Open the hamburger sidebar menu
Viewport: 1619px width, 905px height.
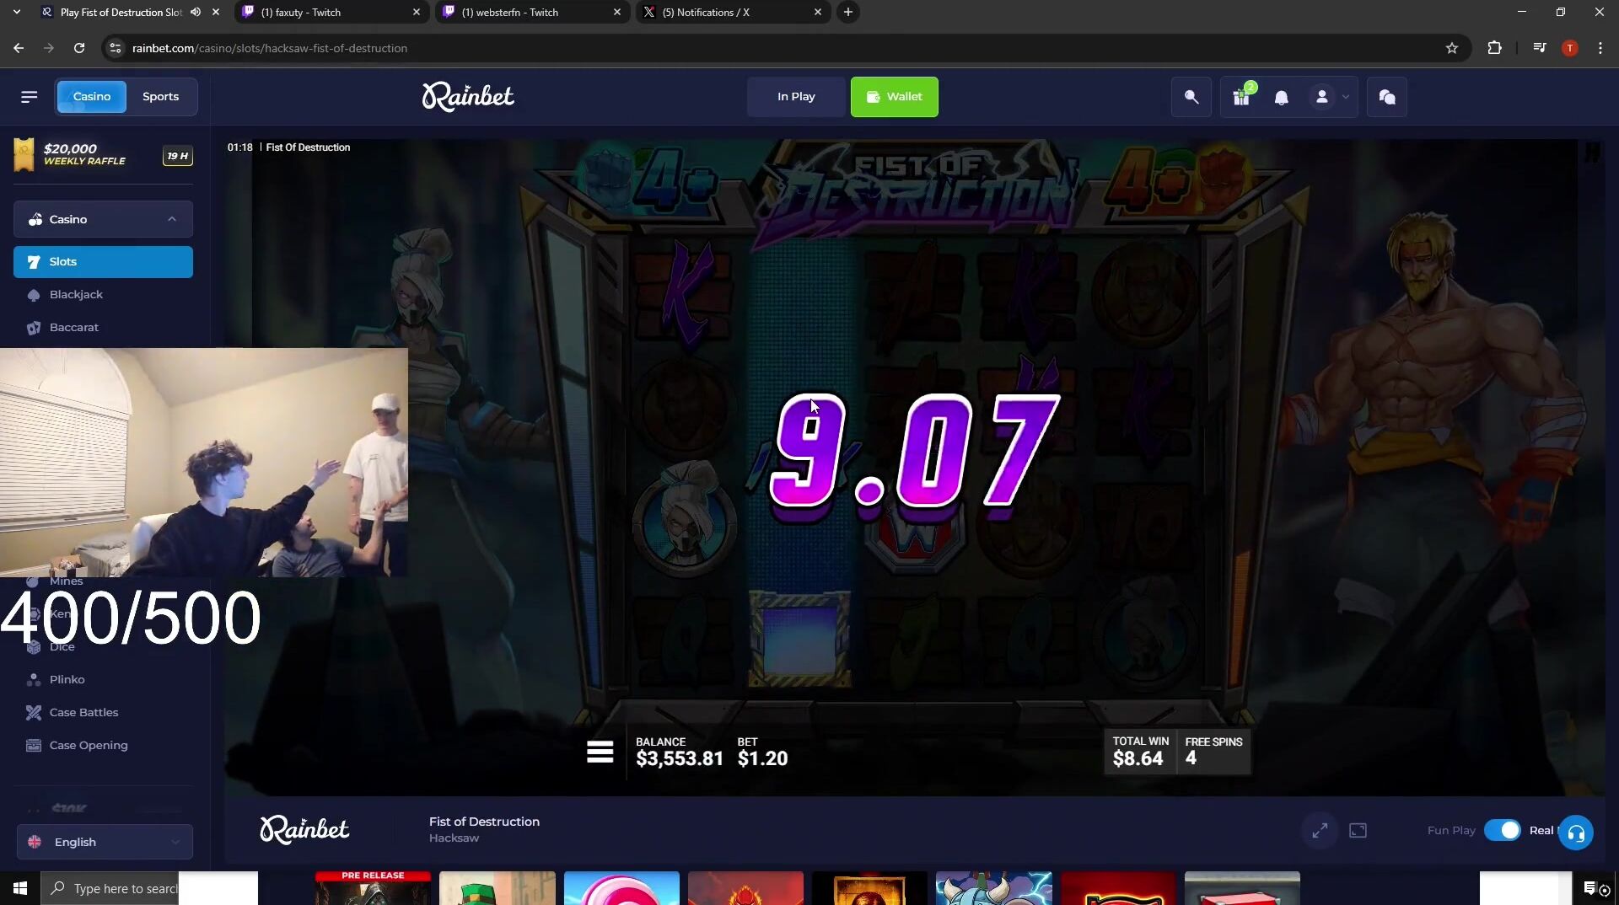point(29,97)
